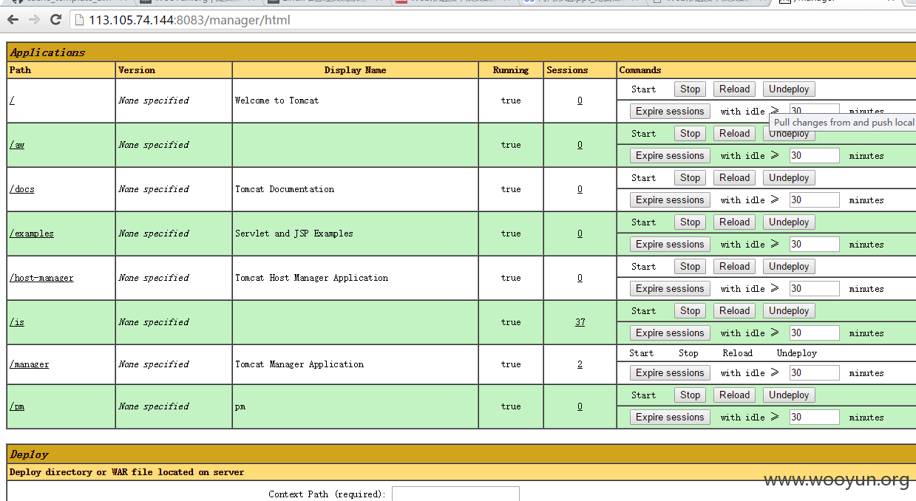Stop the /host-manager application
Viewport: 916px width, 501px height.
click(x=690, y=266)
